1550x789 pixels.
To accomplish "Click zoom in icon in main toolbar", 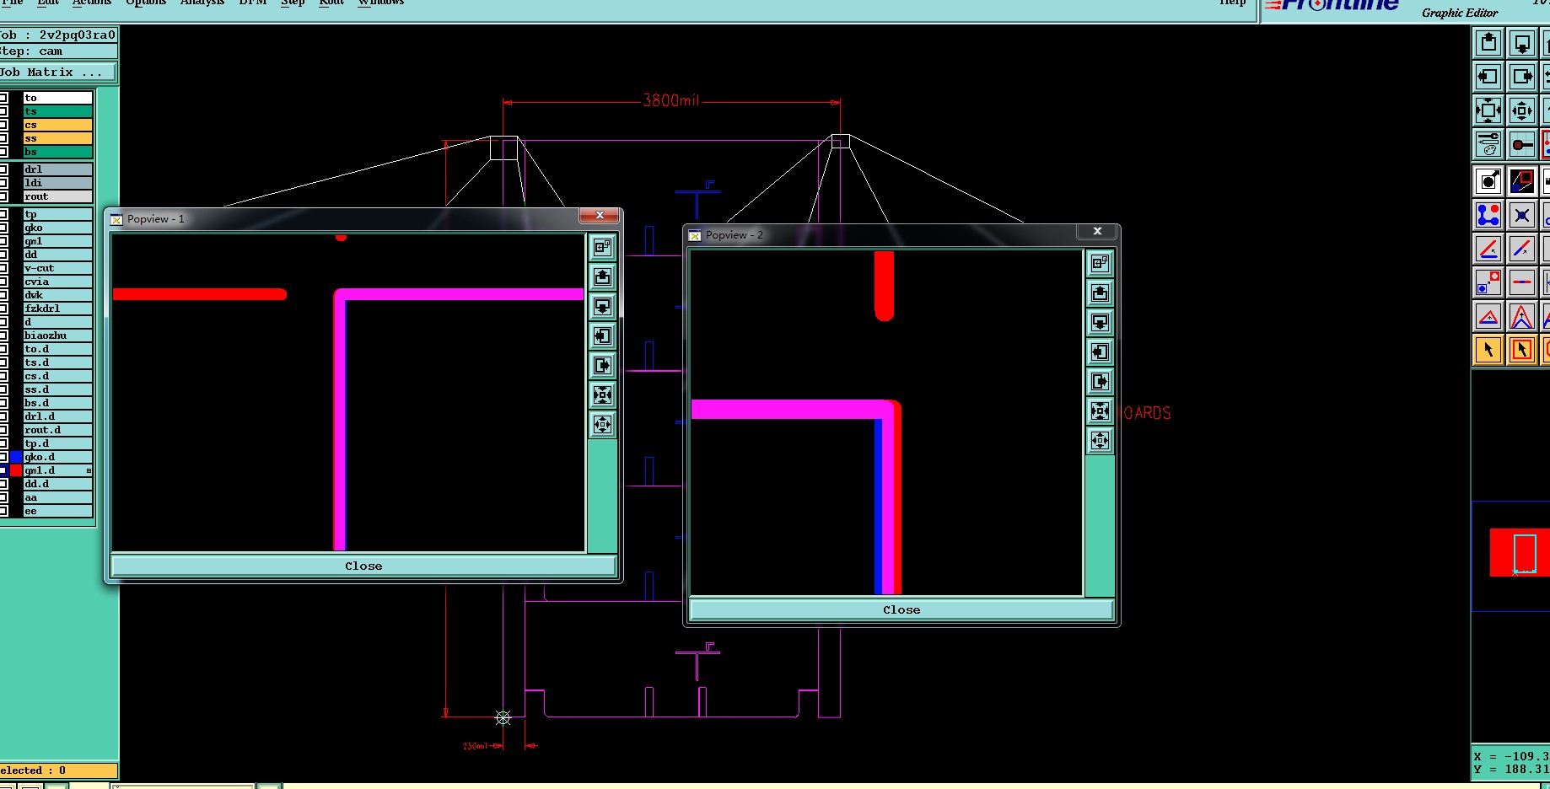I will (x=1488, y=110).
